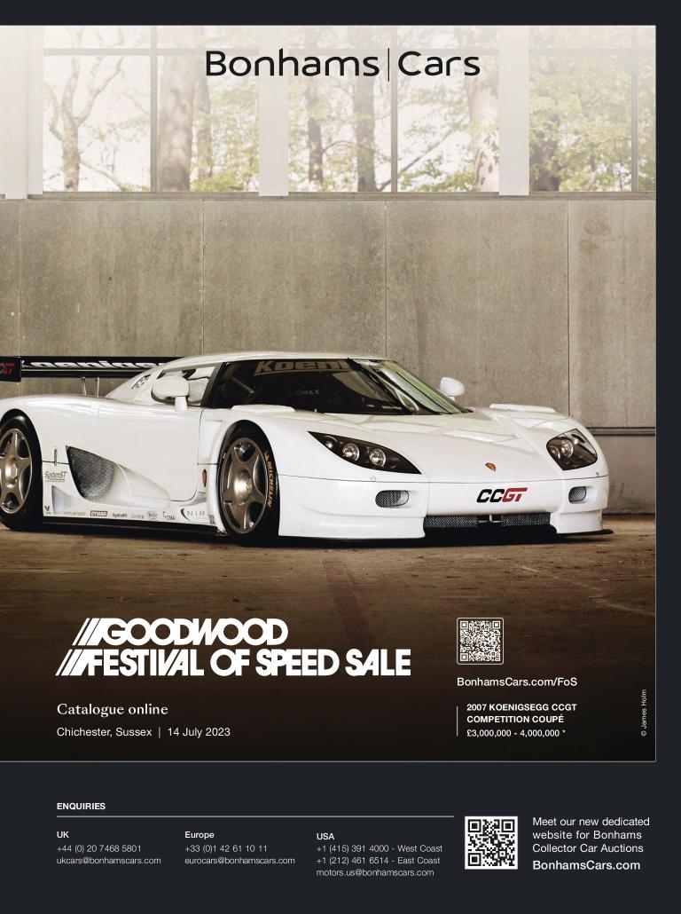Click the ukcars@bonhamscars.com email address
Screen dimensions: 681x914
pyautogui.click(x=109, y=861)
